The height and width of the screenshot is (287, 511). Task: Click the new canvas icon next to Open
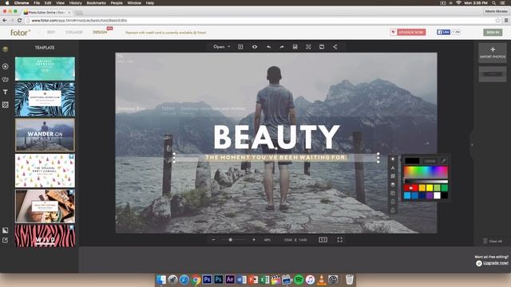(x=240, y=47)
